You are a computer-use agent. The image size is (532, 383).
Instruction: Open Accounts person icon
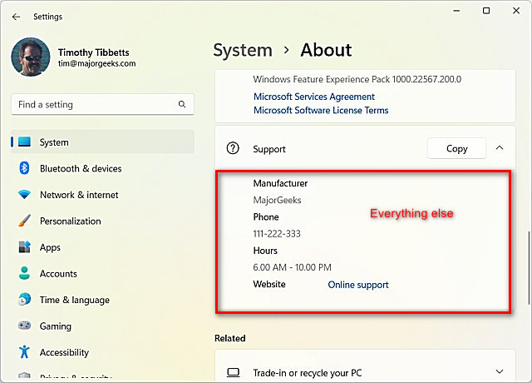pos(24,273)
